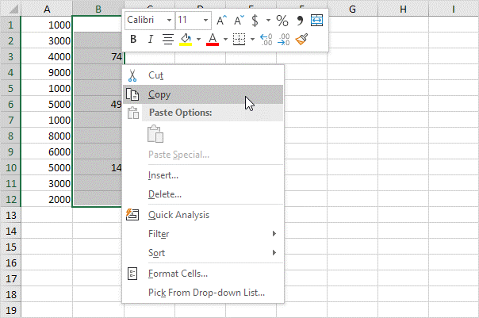Apply percent style format
479x318 pixels.
(x=282, y=20)
